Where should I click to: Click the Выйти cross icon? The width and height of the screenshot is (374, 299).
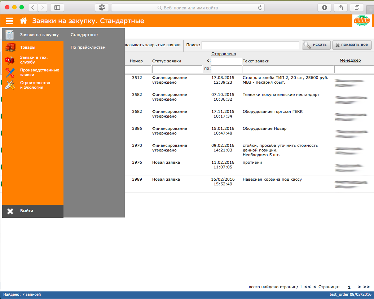(x=10, y=211)
